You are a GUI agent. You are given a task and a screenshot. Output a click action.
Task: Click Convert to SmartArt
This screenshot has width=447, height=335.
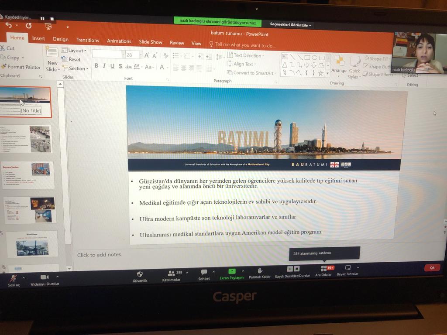(252, 73)
